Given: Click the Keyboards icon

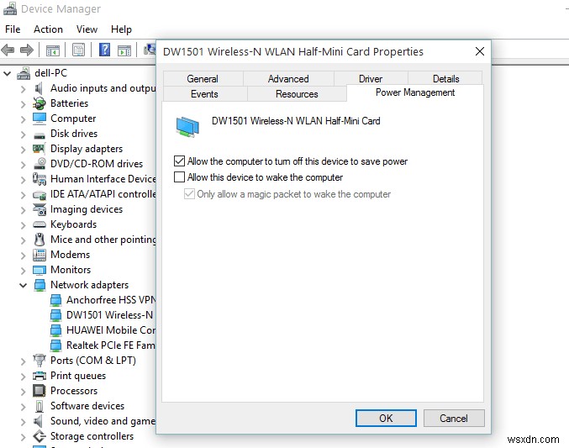Looking at the screenshot, I should 40,224.
